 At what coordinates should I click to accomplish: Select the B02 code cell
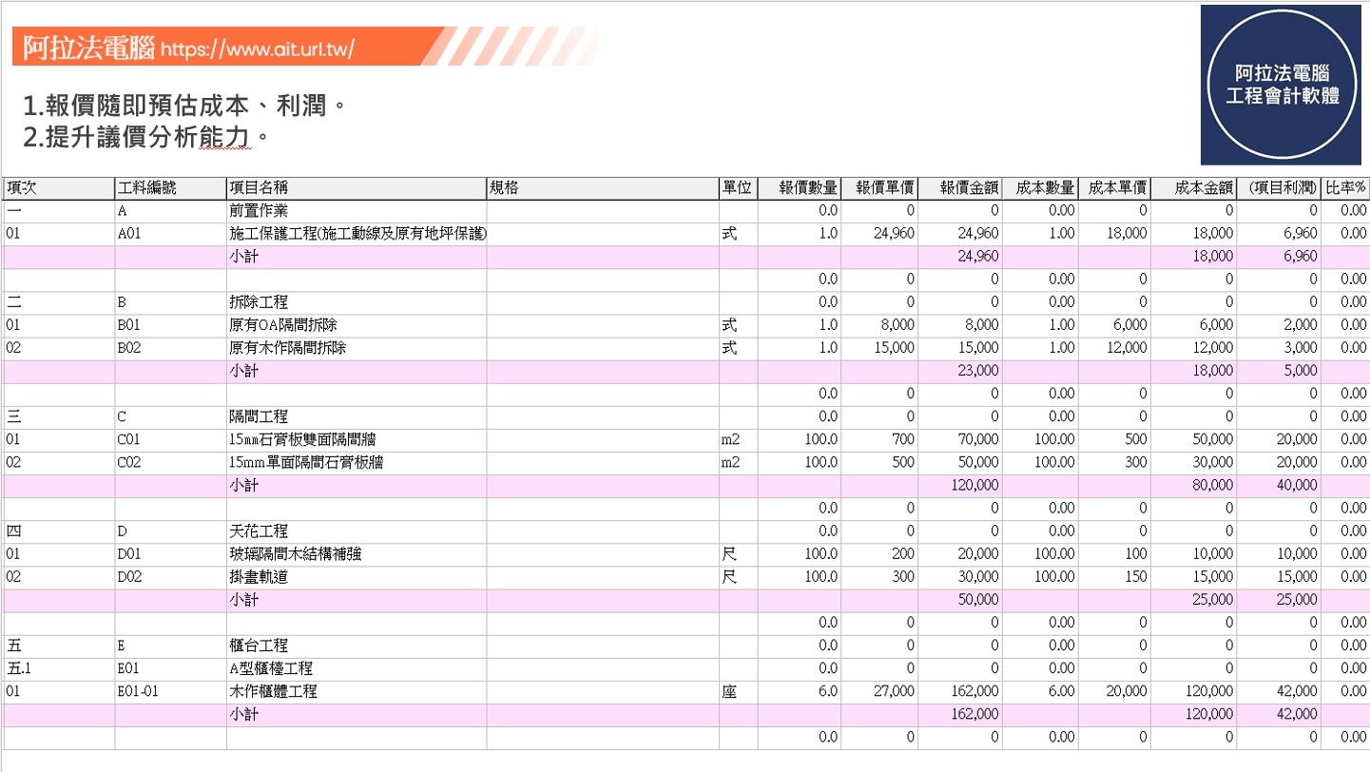click(x=170, y=348)
